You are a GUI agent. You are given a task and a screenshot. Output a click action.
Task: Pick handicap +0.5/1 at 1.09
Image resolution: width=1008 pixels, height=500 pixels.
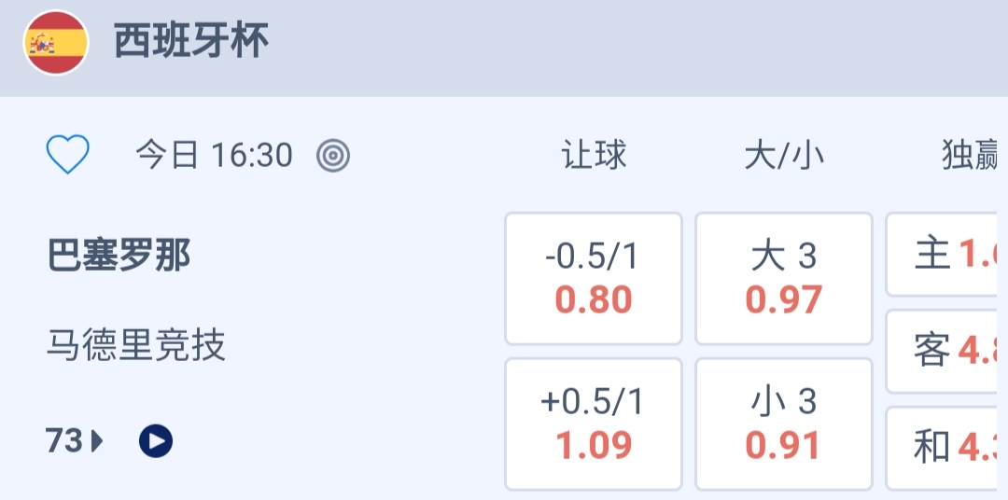click(594, 424)
